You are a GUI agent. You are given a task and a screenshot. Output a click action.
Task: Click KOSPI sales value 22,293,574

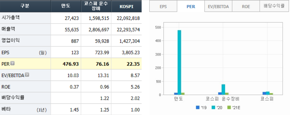pos(128,30)
